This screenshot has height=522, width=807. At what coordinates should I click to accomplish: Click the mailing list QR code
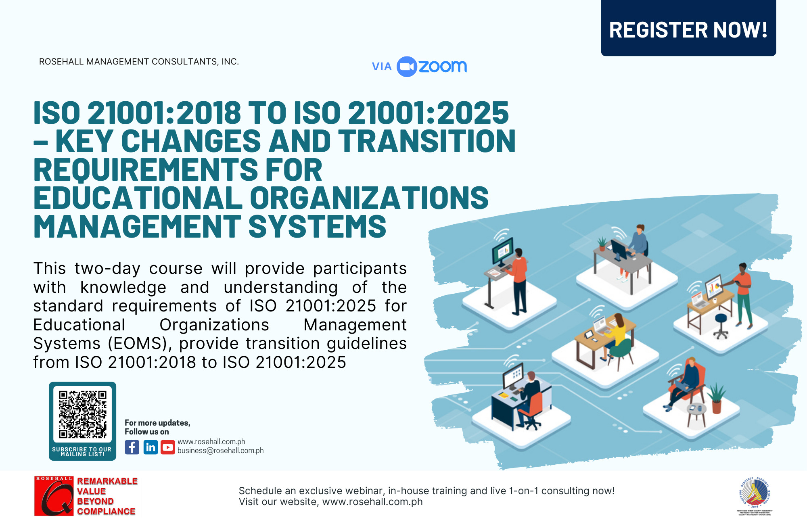pyautogui.click(x=83, y=414)
